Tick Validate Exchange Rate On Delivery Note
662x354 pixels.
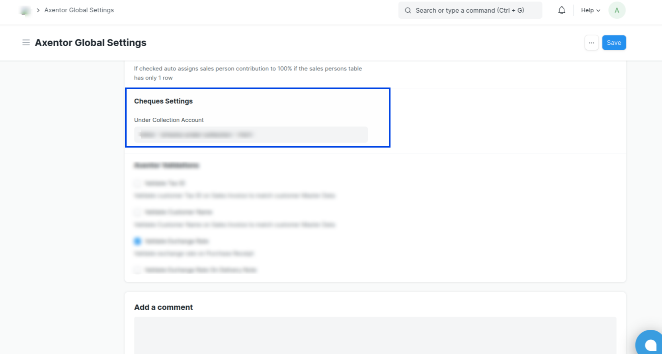[137, 270]
